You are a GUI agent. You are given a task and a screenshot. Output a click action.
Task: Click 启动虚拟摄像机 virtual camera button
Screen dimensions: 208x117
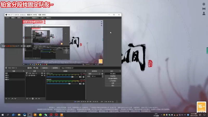click(x=113, y=79)
